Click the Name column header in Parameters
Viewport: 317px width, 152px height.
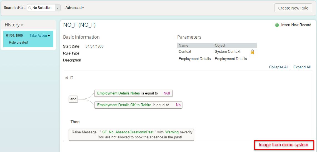[183, 46]
